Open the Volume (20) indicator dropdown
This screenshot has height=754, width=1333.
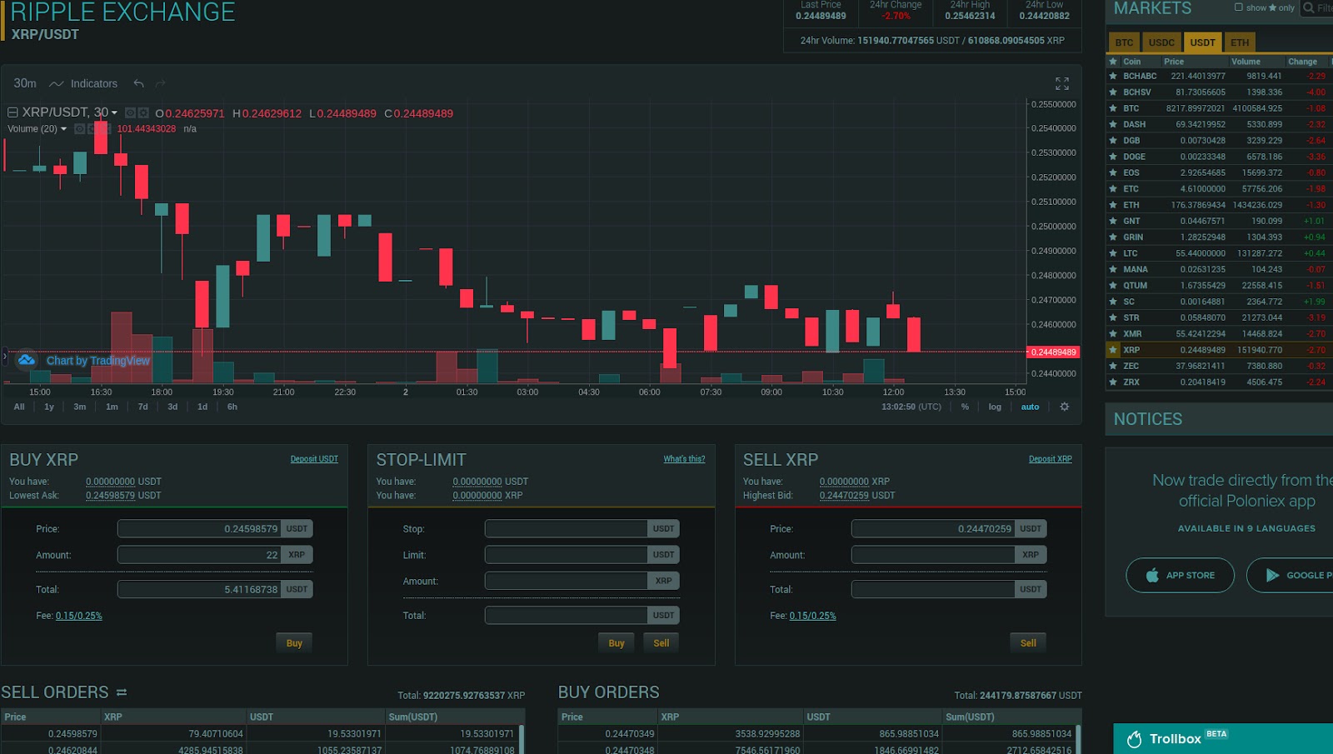click(x=63, y=129)
